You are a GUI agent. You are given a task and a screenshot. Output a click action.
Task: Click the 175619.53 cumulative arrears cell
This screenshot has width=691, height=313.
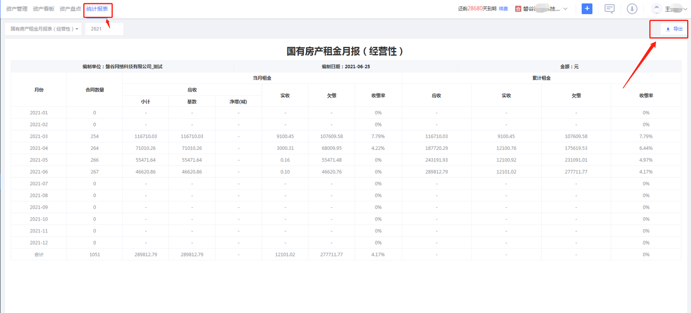click(576, 148)
